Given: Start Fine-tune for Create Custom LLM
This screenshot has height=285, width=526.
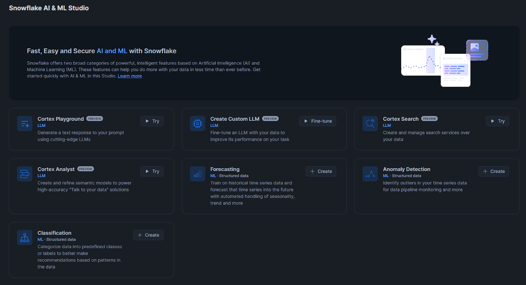Looking at the screenshot, I should (x=318, y=121).
